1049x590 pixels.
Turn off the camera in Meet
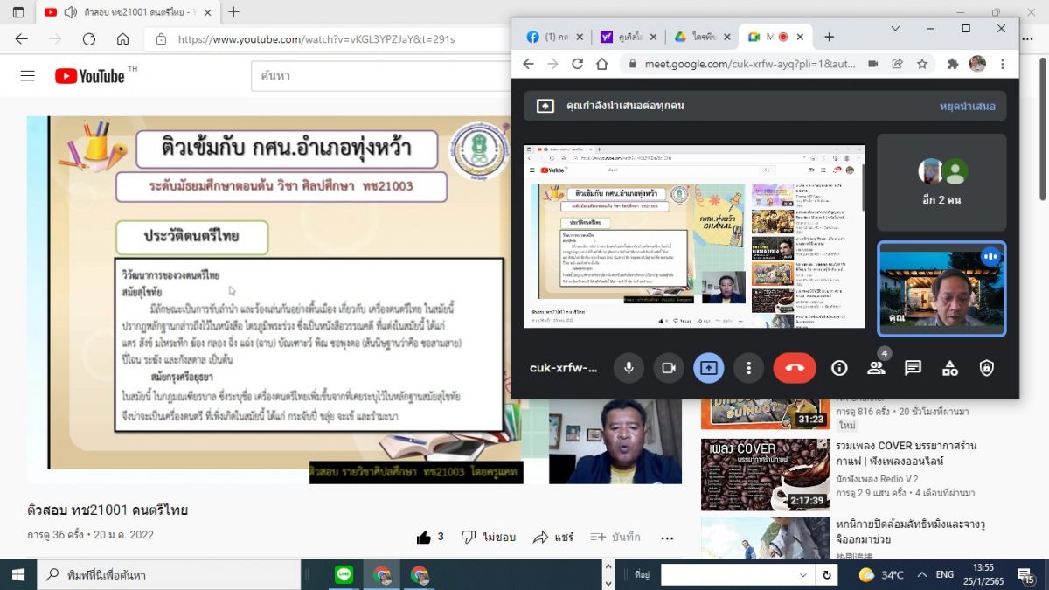(x=669, y=368)
